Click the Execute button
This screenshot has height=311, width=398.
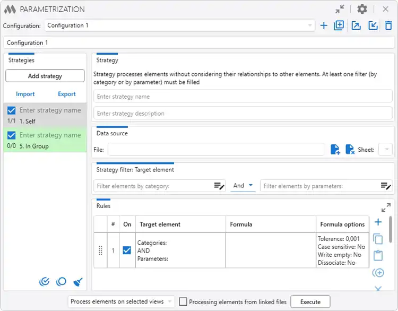point(310,301)
